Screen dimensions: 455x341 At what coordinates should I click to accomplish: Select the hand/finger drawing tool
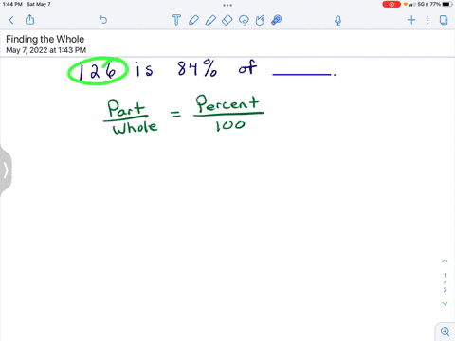pyautogui.click(x=260, y=20)
